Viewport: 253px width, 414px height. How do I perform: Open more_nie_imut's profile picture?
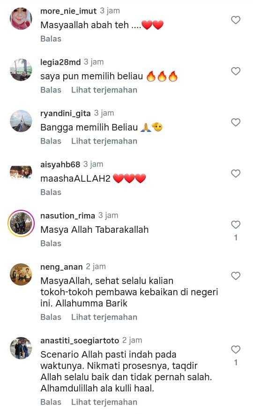[21, 19]
